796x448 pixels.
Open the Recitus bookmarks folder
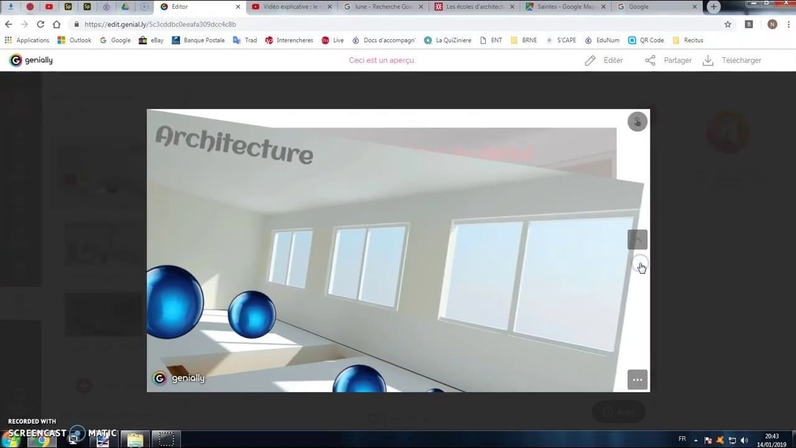point(688,40)
